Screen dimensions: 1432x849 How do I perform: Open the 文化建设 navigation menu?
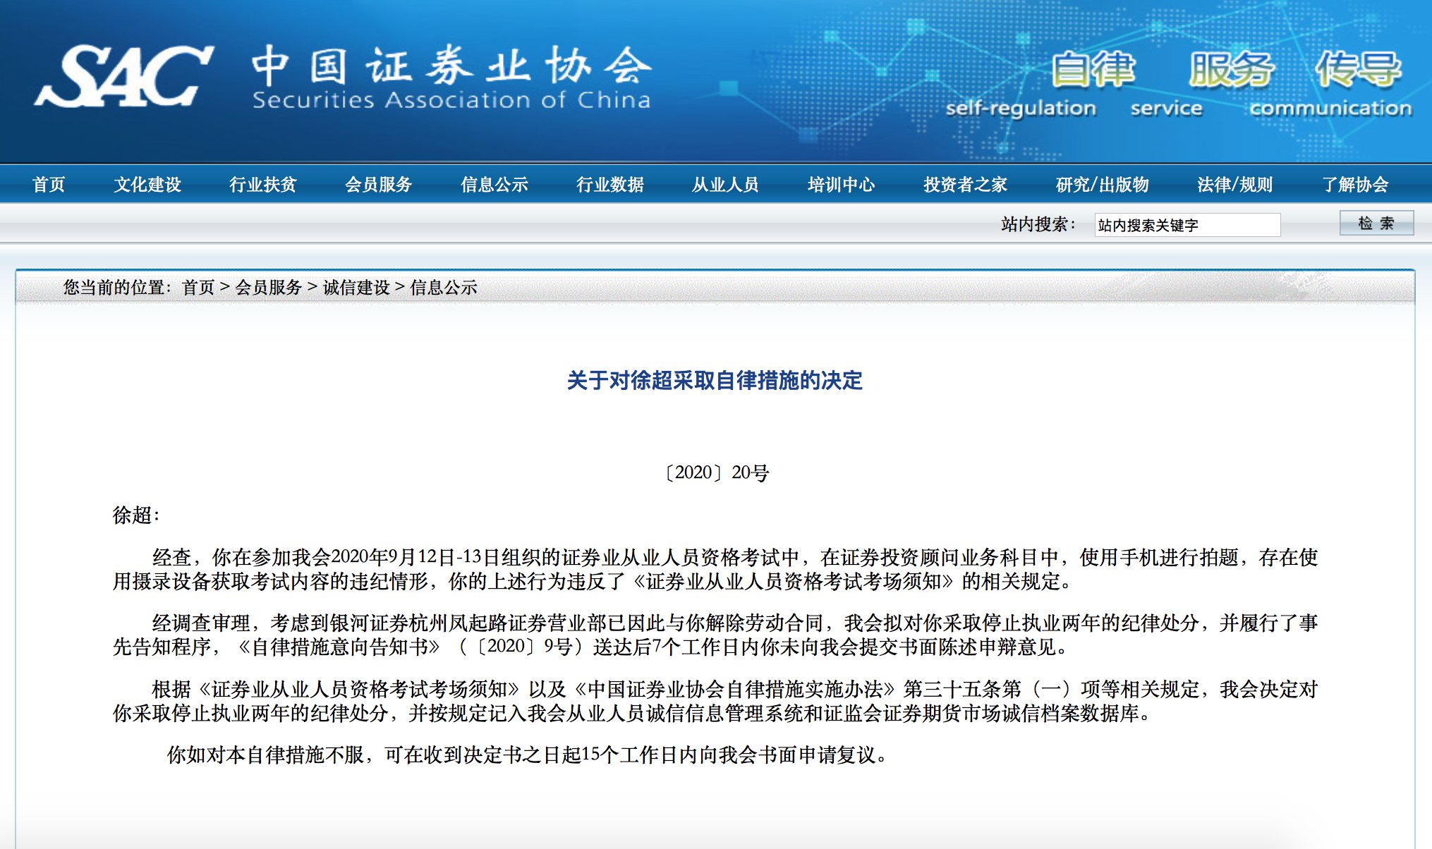tap(147, 185)
